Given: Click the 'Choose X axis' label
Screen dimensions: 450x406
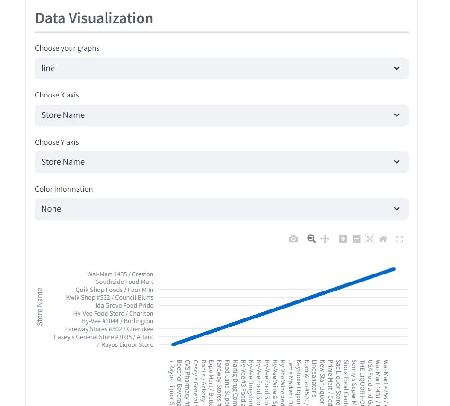Looking at the screenshot, I should pyautogui.click(x=57, y=95).
